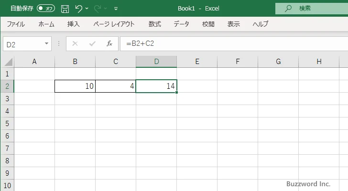The width and height of the screenshot is (348, 191).
Task: Click the grayed-out Redo arrow icon
Action: [98, 9]
